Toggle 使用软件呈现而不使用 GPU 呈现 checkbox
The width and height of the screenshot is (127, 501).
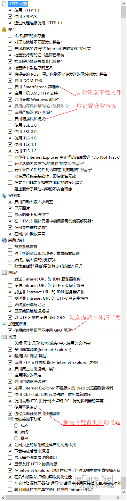(11, 330)
